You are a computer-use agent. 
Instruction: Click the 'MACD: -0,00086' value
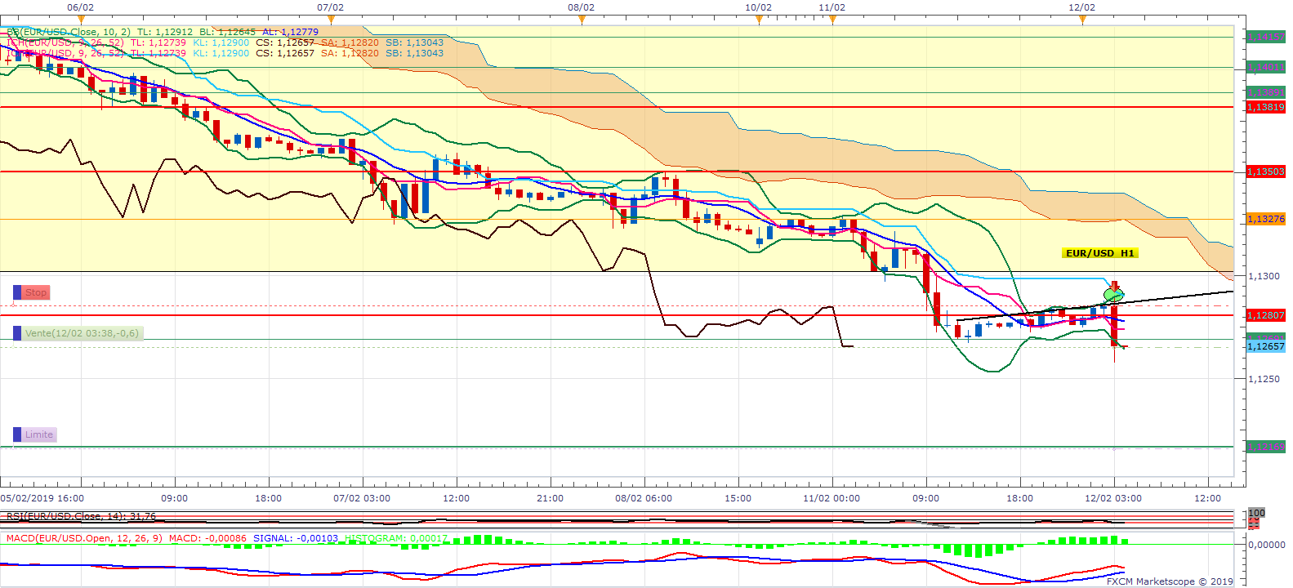pyautogui.click(x=207, y=538)
